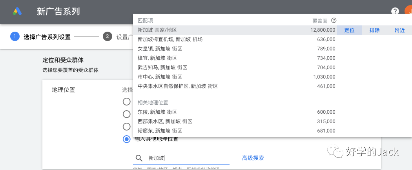Click 附近 for nearby locations

tap(400, 30)
